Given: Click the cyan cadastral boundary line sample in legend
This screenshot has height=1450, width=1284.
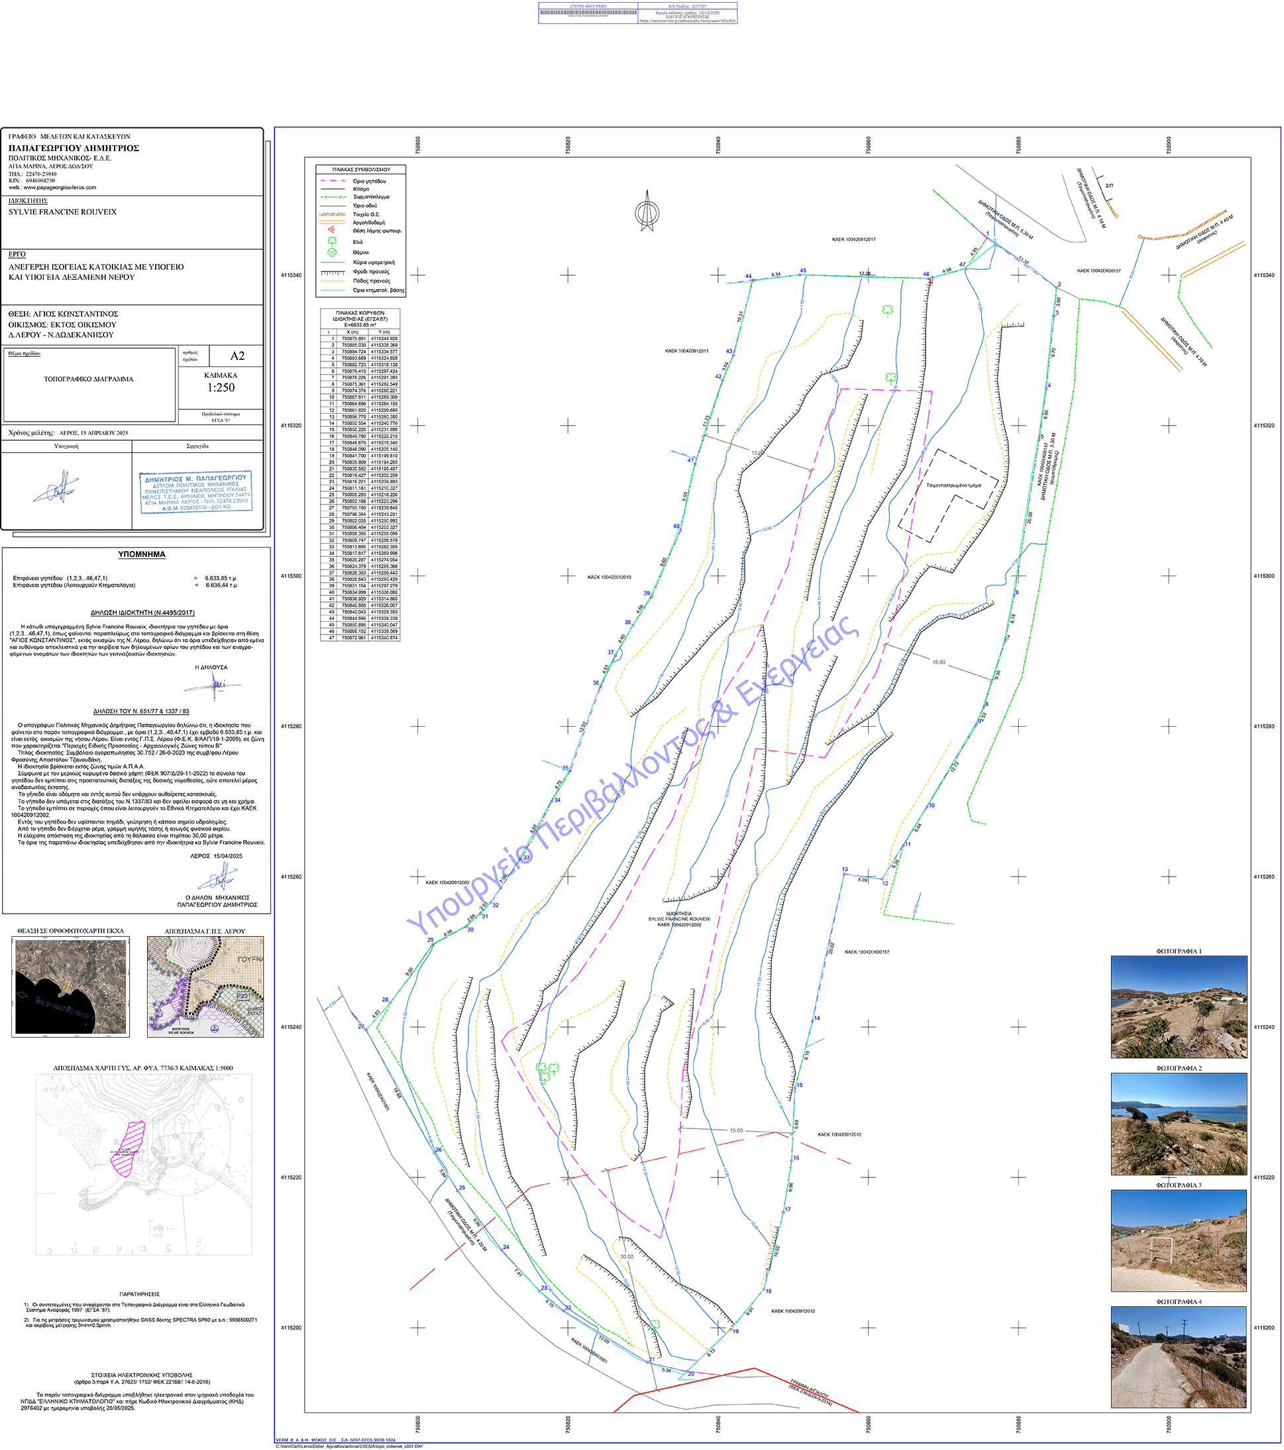Looking at the screenshot, I should point(333,290).
